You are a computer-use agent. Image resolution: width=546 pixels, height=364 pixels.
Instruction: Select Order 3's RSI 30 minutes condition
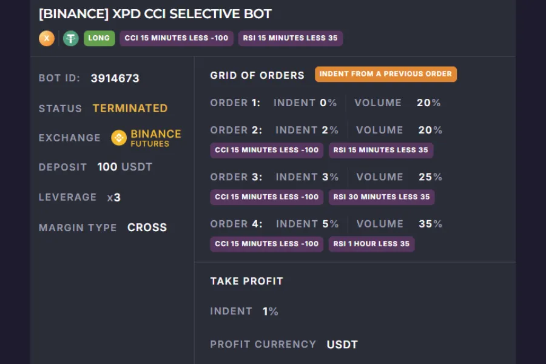[382, 197]
